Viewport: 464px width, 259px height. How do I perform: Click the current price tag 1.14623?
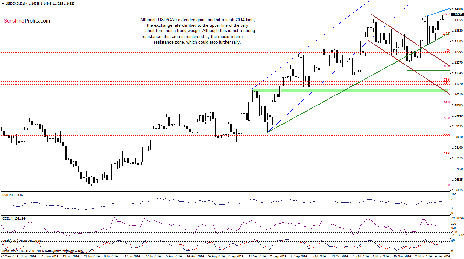tap(457, 15)
